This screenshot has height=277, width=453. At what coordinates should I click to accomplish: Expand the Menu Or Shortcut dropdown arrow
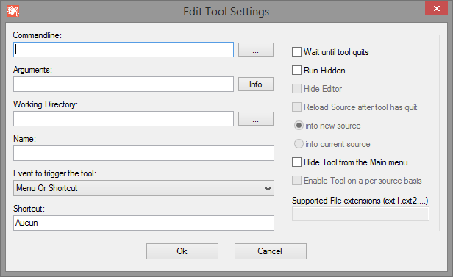(x=268, y=188)
